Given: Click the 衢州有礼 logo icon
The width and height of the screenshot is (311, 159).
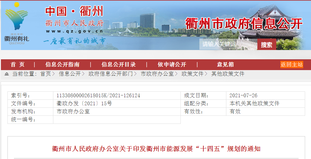Looking at the screenshot, I should pyautogui.click(x=16, y=23).
